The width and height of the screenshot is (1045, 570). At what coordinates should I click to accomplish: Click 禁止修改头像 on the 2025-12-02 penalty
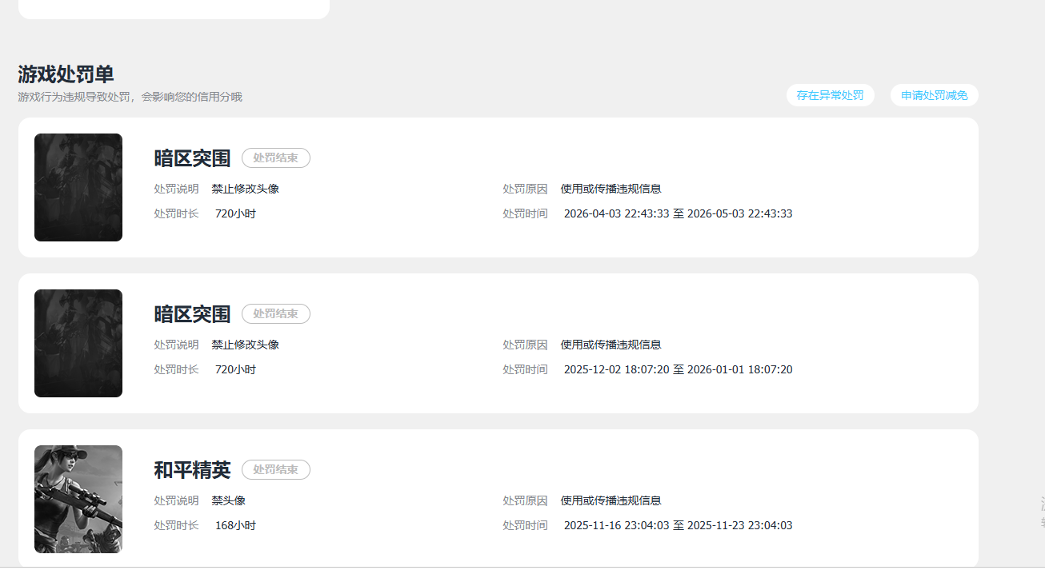(x=246, y=345)
